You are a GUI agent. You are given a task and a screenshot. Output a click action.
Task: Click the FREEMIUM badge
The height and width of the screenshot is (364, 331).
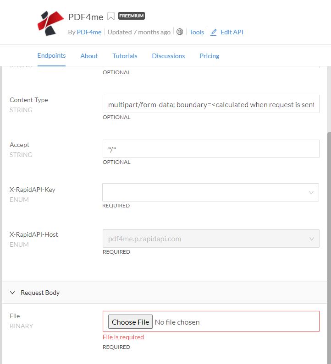tap(132, 16)
